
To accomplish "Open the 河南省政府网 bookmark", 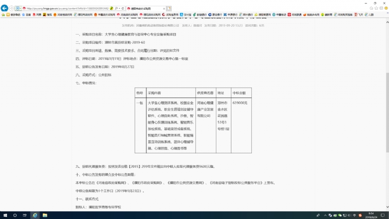I will pos(63,15).
